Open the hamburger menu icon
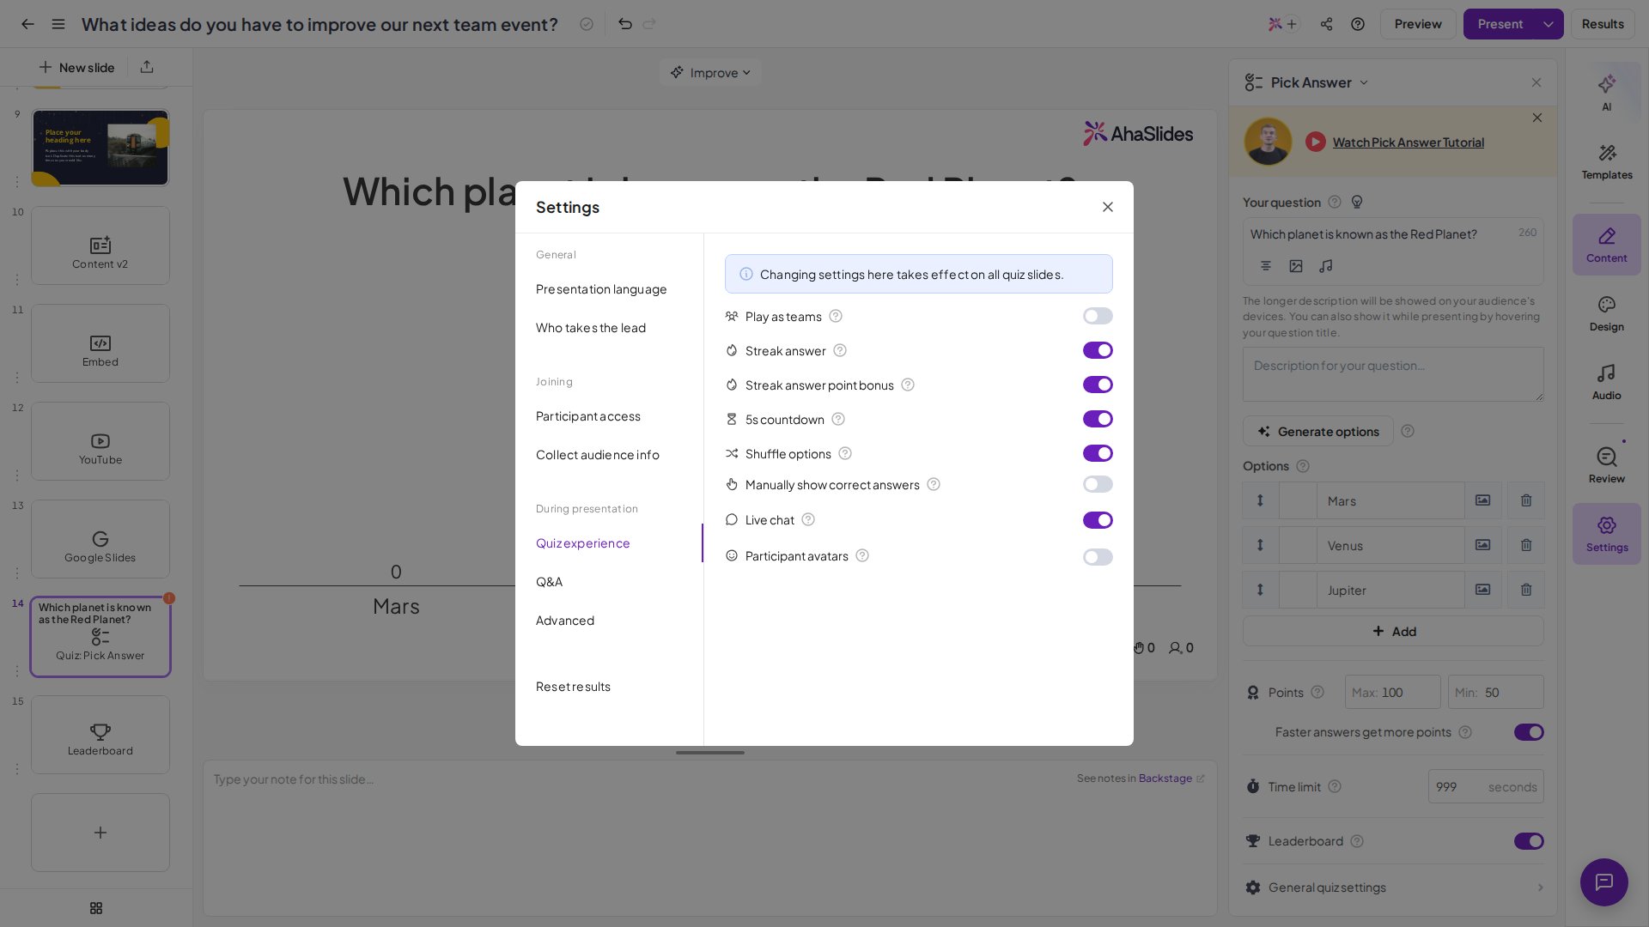Image resolution: width=1649 pixels, height=927 pixels. coord(58,24)
